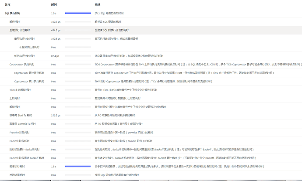Select the Coprocessor 累计执行耗时 row name
Viewport: 302px width, 181px height.
point(29,82)
